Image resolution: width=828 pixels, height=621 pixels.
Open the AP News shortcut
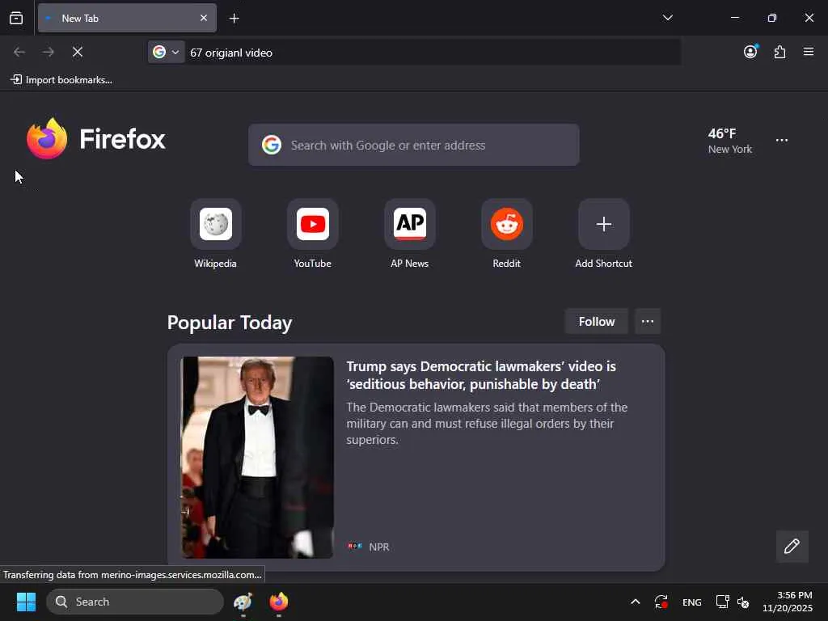pos(410,234)
